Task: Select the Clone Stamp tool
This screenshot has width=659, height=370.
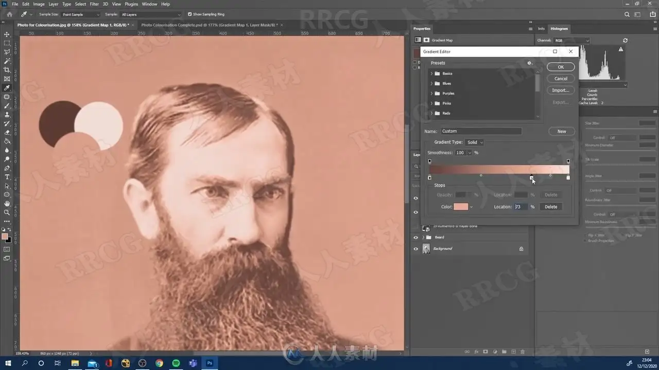Action: [x=7, y=115]
